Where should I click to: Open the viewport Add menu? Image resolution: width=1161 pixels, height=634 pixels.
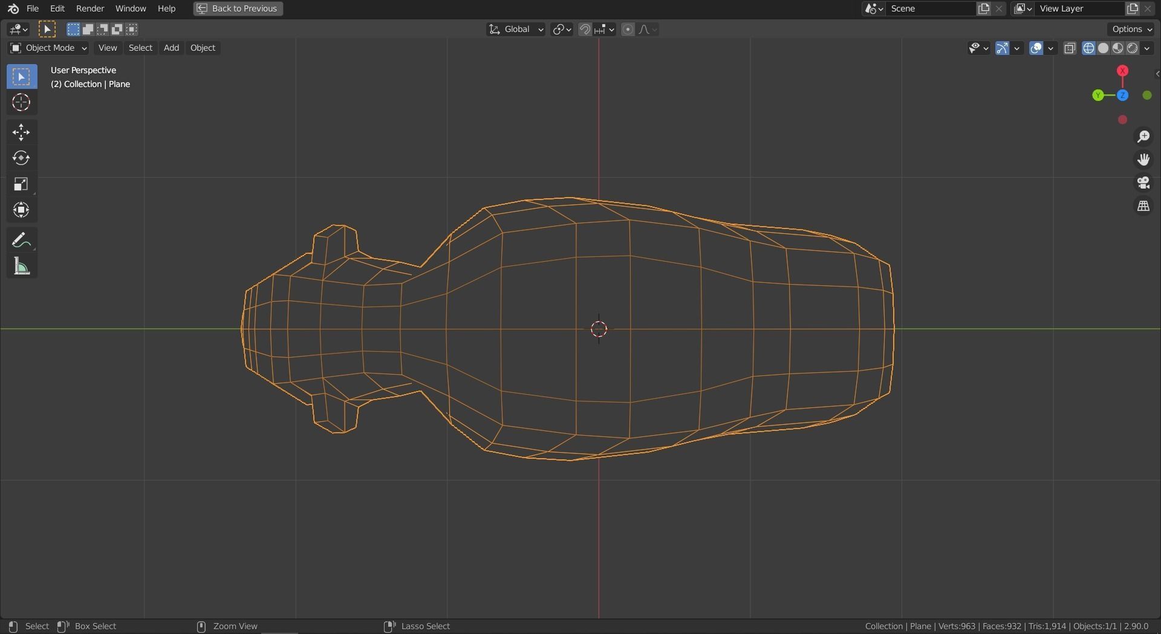pyautogui.click(x=171, y=48)
